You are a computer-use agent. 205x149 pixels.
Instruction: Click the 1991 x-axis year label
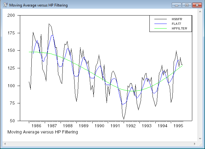coord(115,126)
